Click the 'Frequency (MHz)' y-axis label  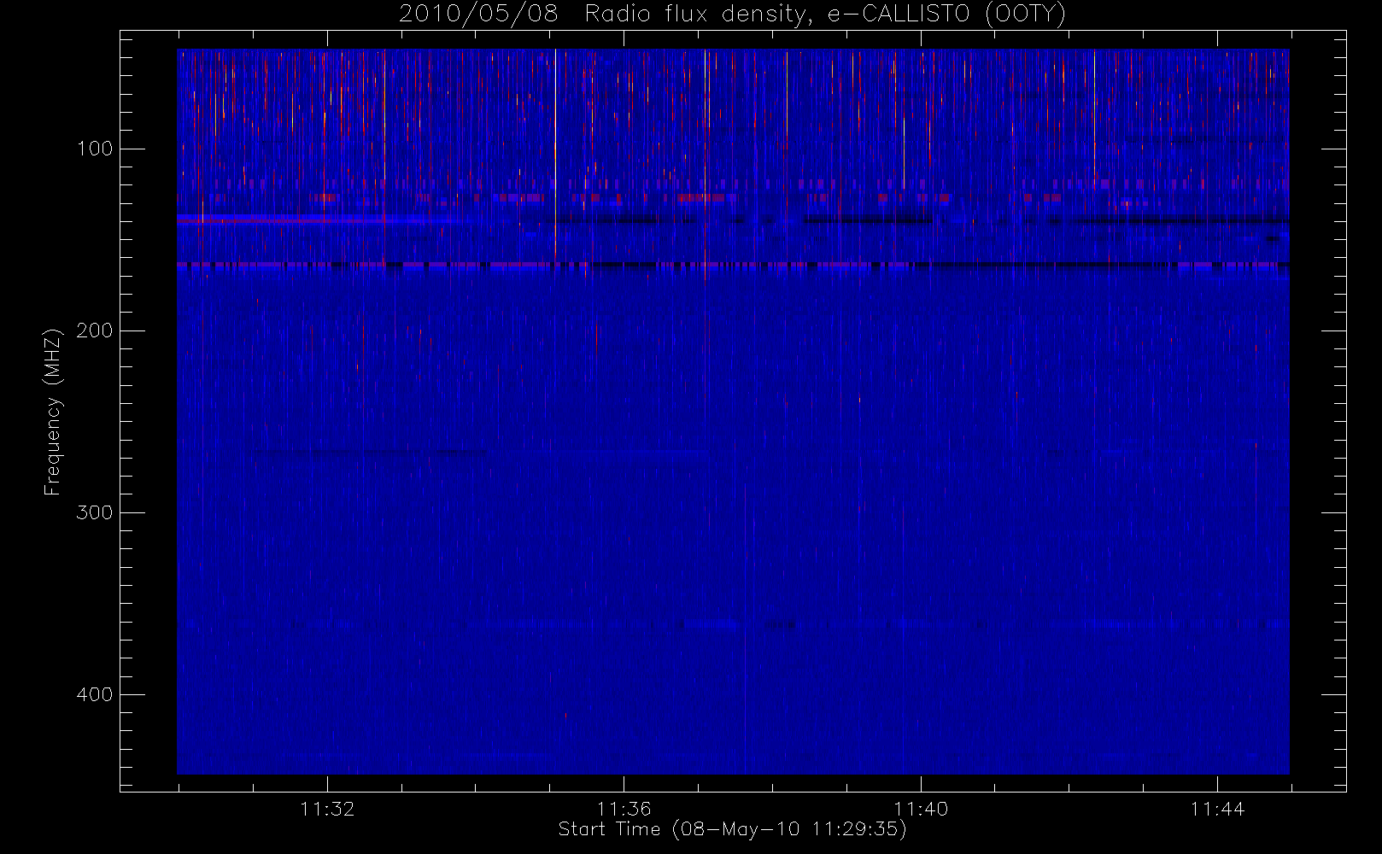tap(53, 412)
